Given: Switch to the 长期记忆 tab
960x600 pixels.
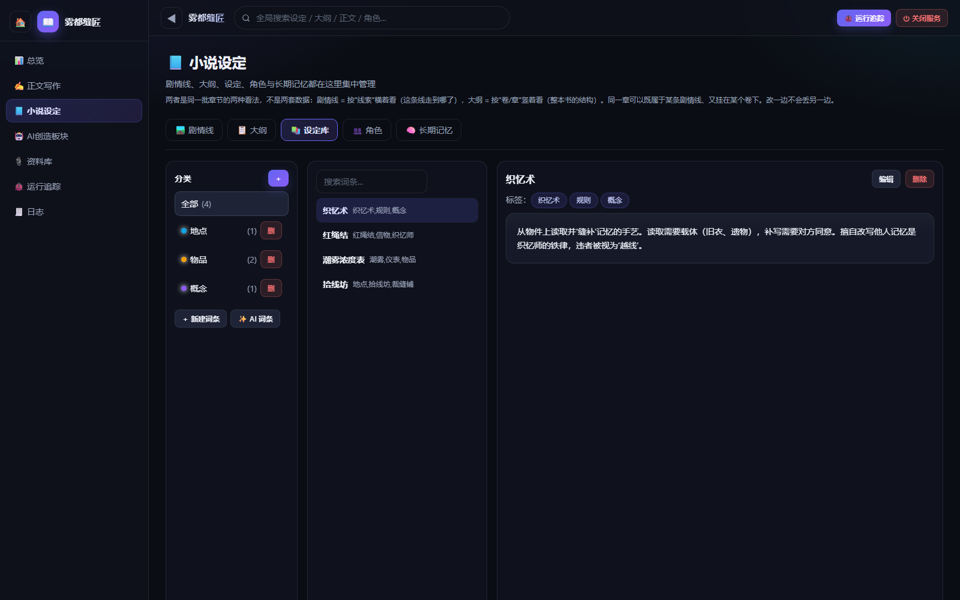Looking at the screenshot, I should click(428, 130).
